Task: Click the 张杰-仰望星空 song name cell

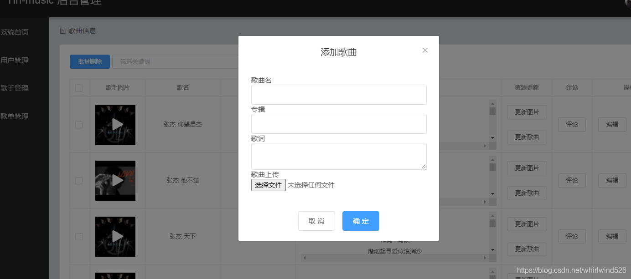Action: coord(183,124)
